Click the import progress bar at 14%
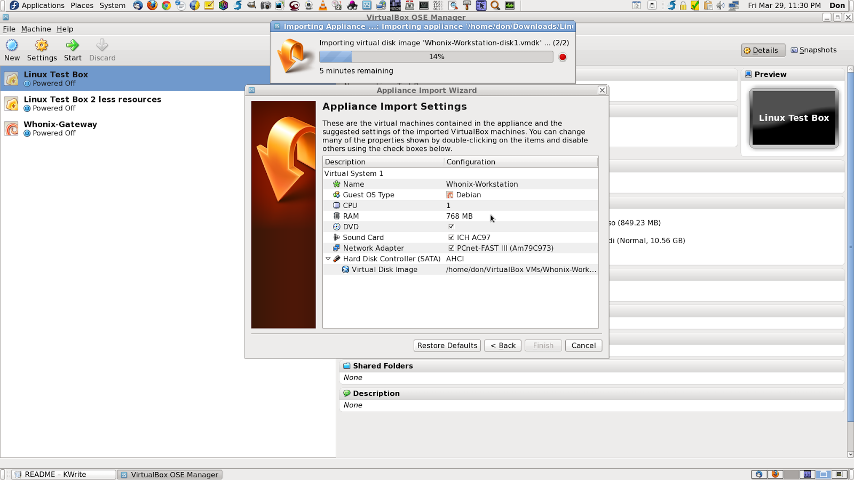 click(436, 57)
